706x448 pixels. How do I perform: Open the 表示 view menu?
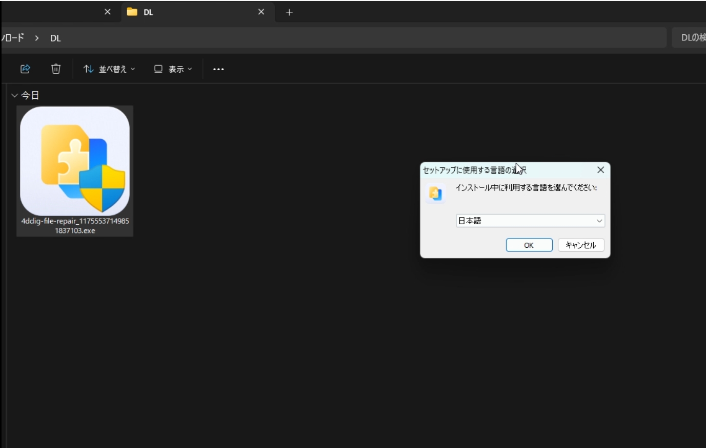click(173, 69)
